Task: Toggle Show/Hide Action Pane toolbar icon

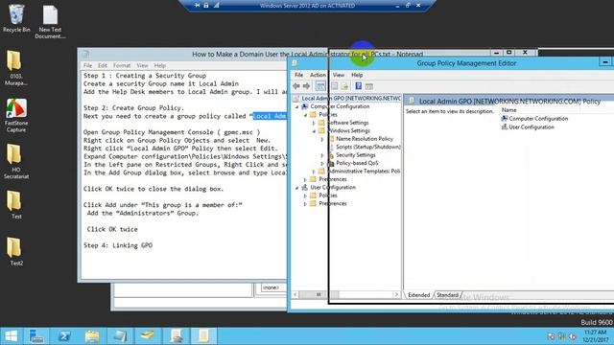Action: (x=368, y=86)
